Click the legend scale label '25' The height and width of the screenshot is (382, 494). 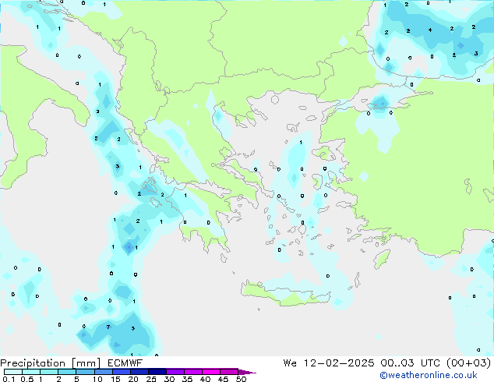coord(151,379)
